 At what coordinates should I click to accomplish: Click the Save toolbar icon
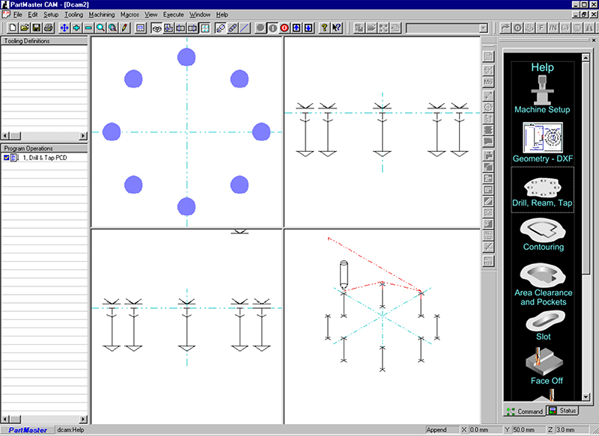35,28
